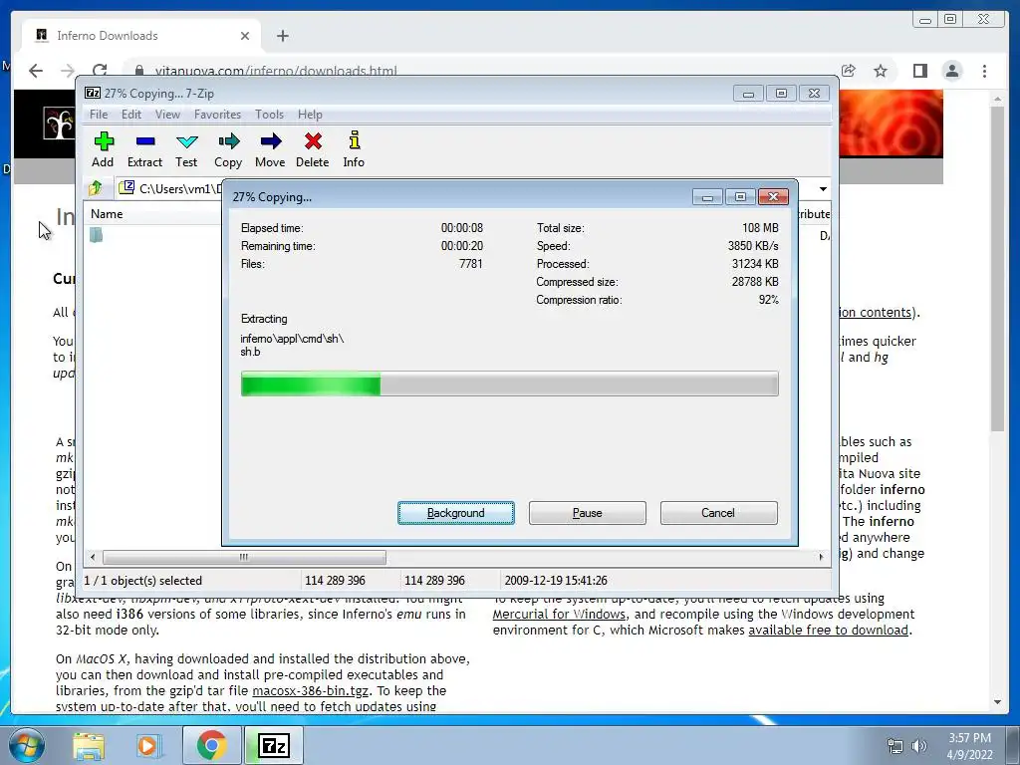The image size is (1020, 765).
Task: Pause the extraction
Action: coord(588,513)
